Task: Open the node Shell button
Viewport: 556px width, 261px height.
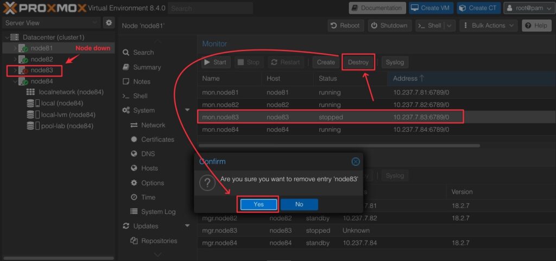Action: click(429, 26)
